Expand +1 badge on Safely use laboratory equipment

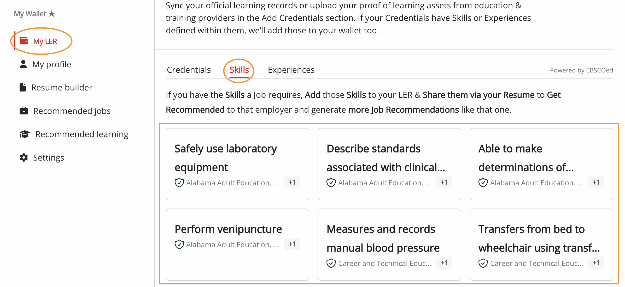click(x=292, y=182)
